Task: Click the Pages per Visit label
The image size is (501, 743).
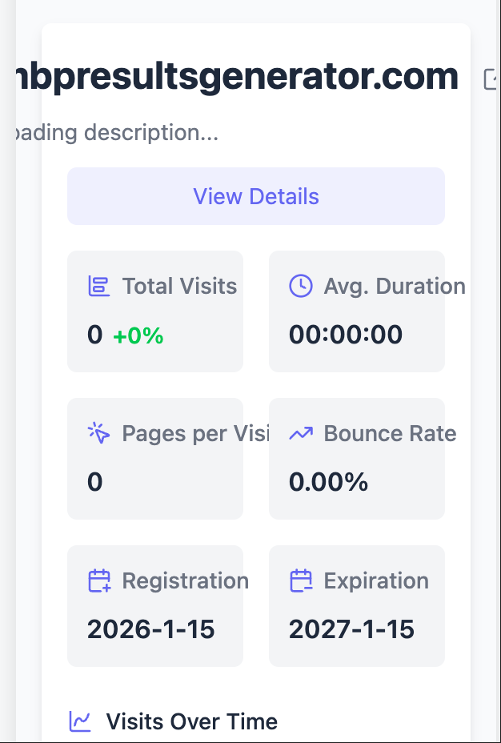Action: (195, 433)
